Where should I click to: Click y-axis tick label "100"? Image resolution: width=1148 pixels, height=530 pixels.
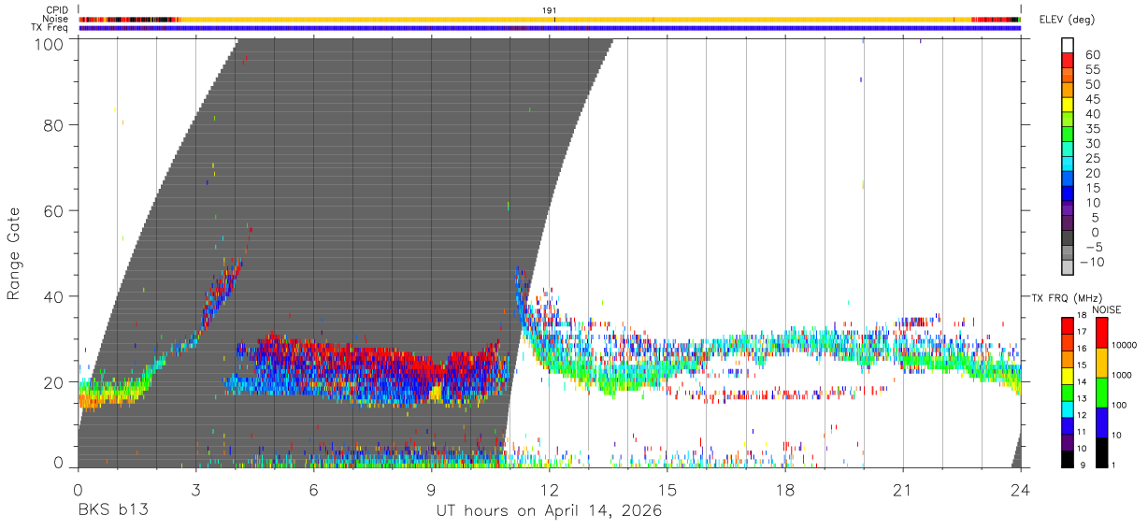click(50, 44)
